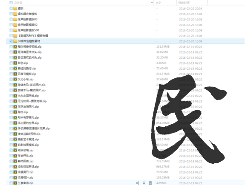Click the zip icon of 破碎玻璃.zip
The height and width of the screenshot is (185, 248).
(x=15, y=150)
